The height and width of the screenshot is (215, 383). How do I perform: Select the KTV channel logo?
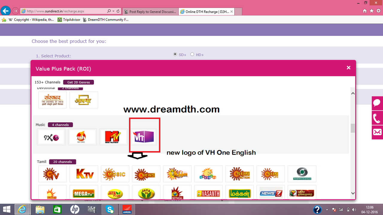click(x=83, y=174)
